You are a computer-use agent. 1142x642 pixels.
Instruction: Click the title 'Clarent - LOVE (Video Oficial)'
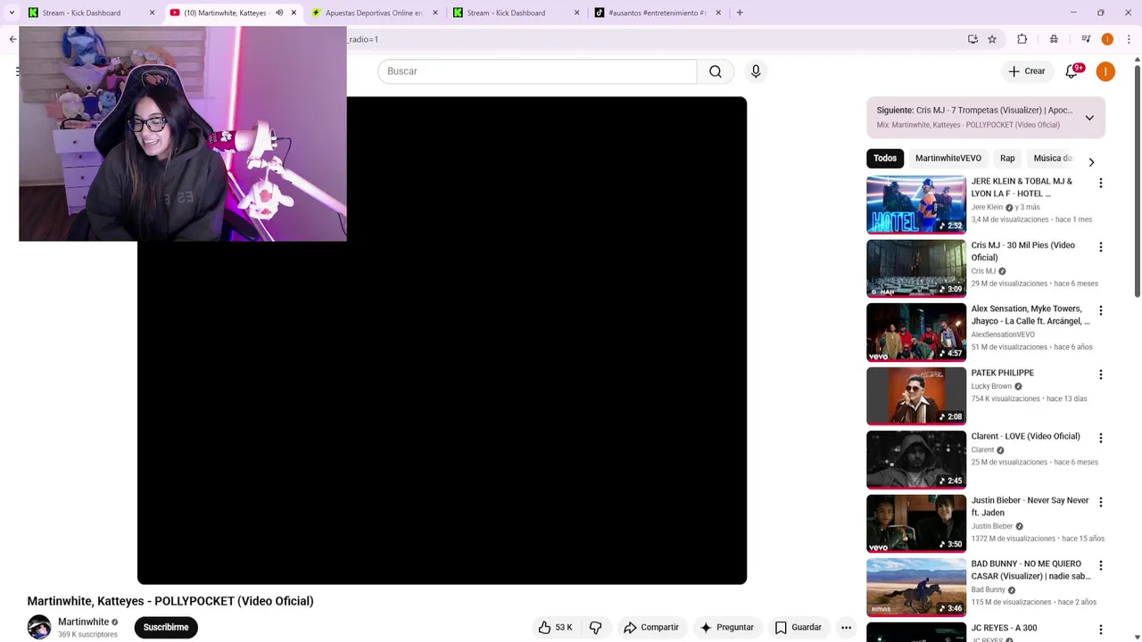(x=1025, y=437)
